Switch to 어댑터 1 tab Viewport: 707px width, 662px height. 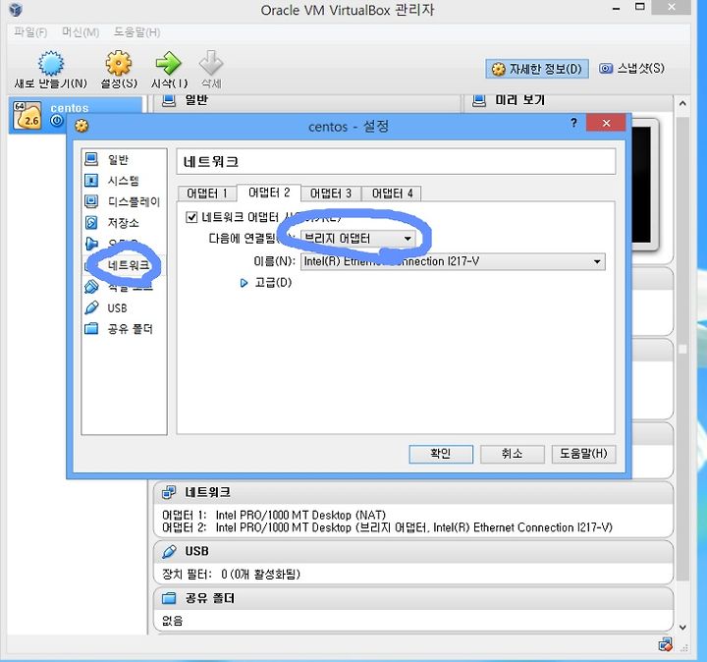point(207,193)
